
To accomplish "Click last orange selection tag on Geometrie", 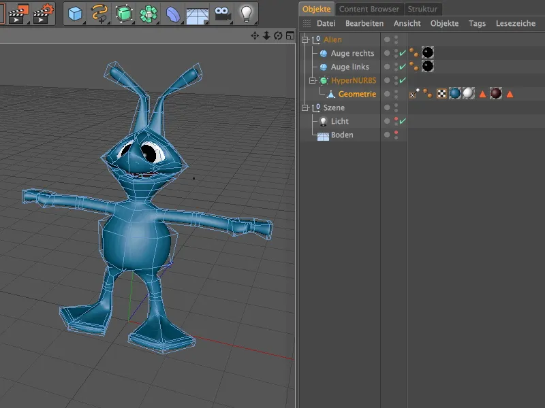I will pyautogui.click(x=510, y=94).
